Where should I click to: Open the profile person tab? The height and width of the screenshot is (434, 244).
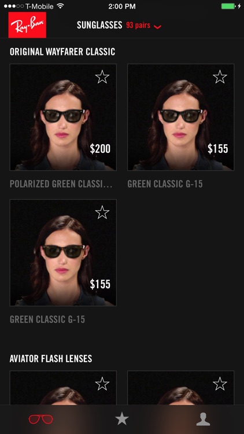[203, 419]
